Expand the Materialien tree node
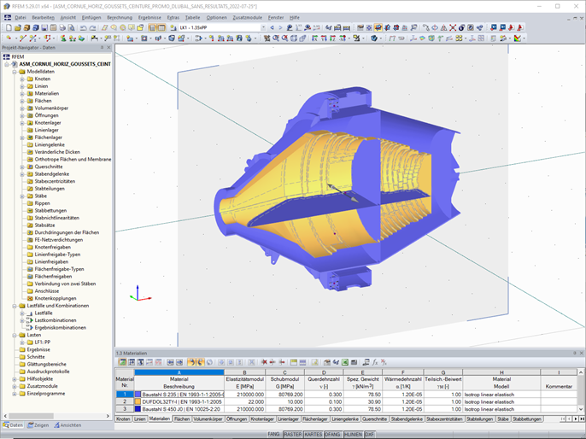This screenshot has width=586, height=439. 22,93
